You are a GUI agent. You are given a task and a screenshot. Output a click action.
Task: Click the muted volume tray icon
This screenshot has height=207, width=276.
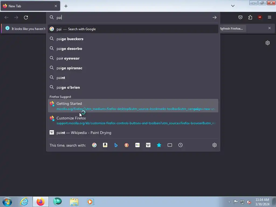[x=249, y=202]
